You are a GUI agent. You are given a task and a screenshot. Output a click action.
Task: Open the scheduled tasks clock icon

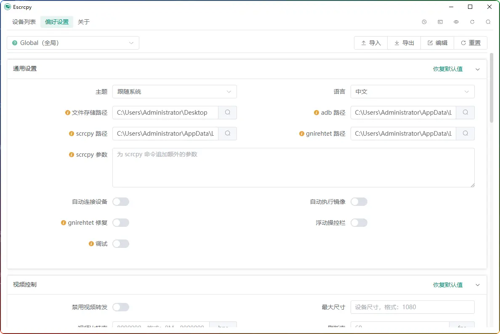tap(424, 22)
